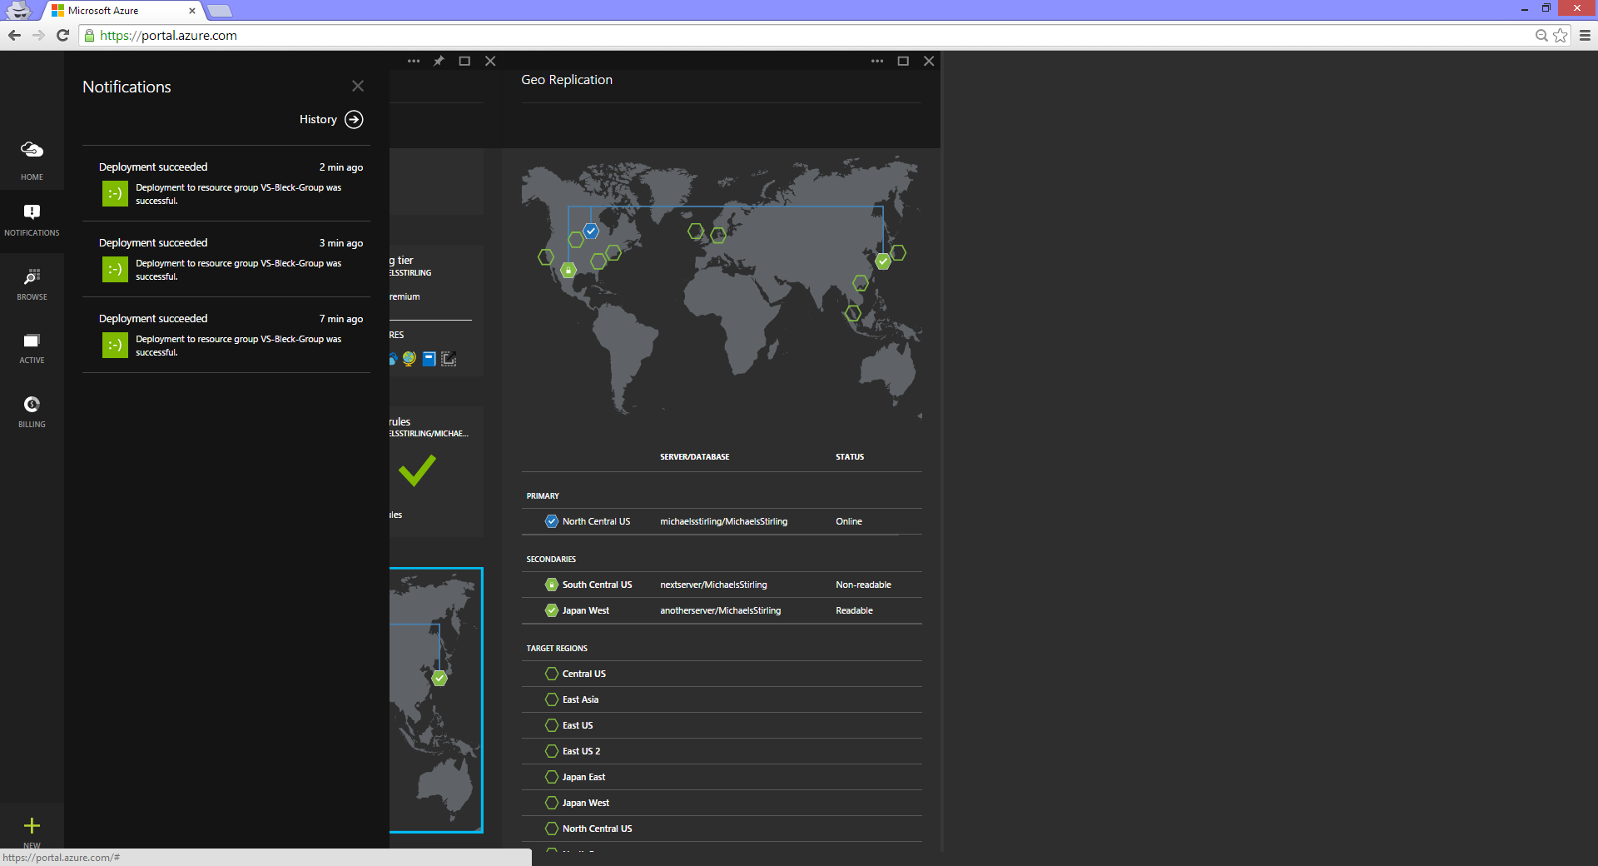Viewport: 1598px width, 866px height.
Task: Go back in the browser
Action: 14,35
